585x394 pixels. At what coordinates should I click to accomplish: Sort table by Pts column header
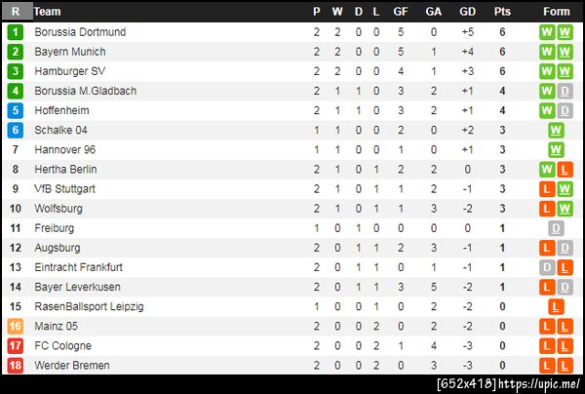click(502, 12)
